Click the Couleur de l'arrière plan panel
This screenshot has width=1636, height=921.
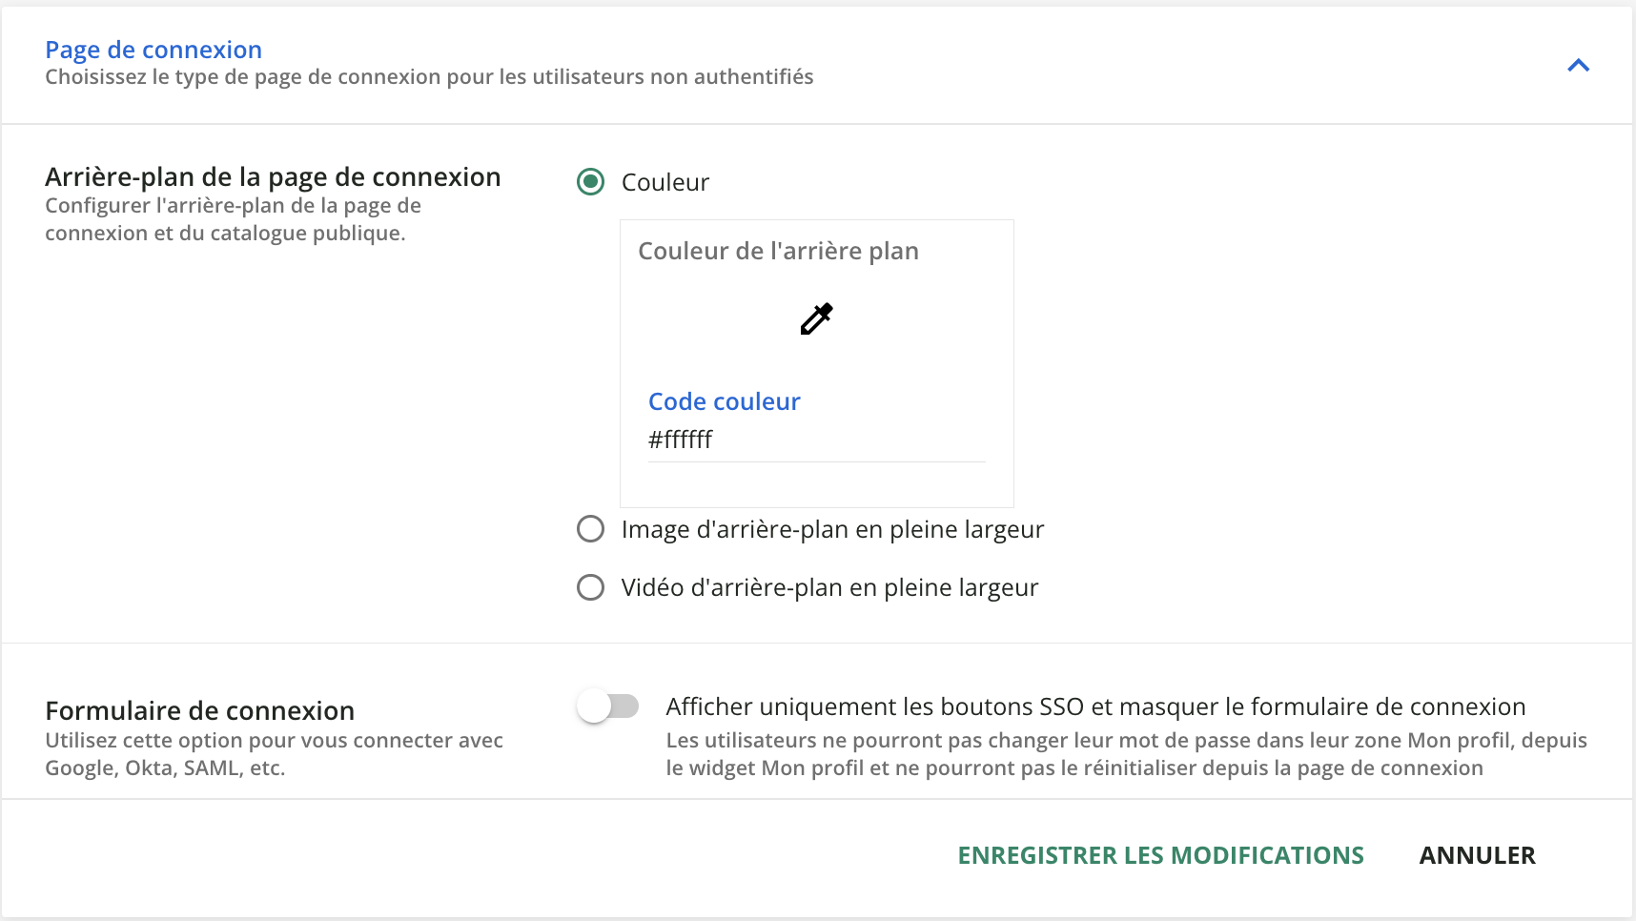pyautogui.click(x=816, y=362)
